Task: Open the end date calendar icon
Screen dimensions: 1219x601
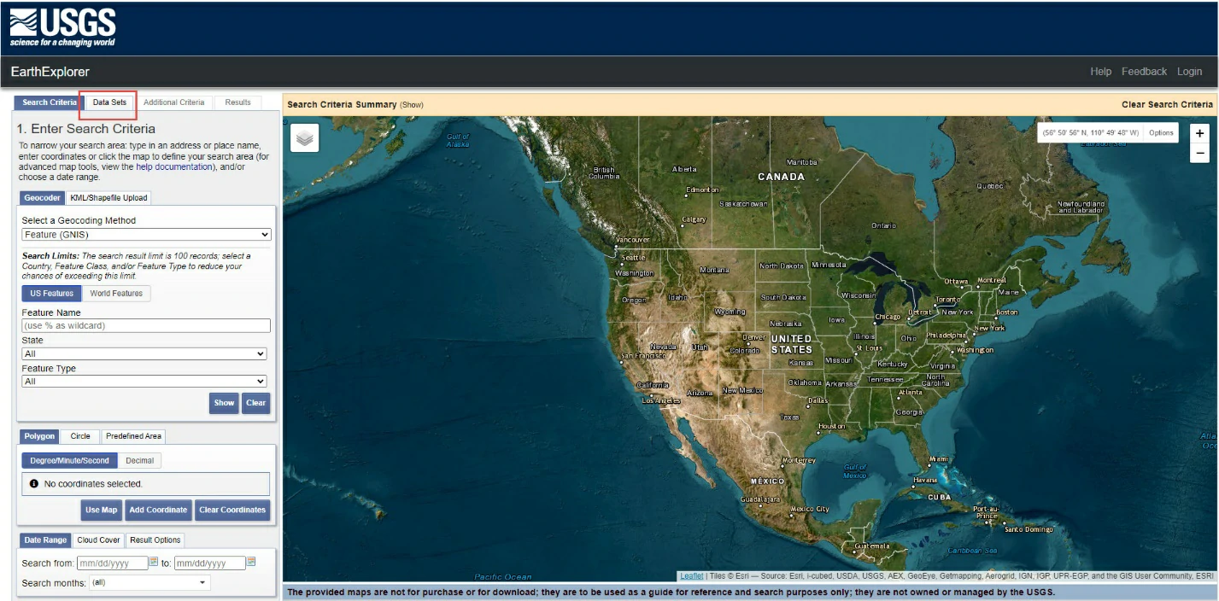Action: [x=251, y=562]
